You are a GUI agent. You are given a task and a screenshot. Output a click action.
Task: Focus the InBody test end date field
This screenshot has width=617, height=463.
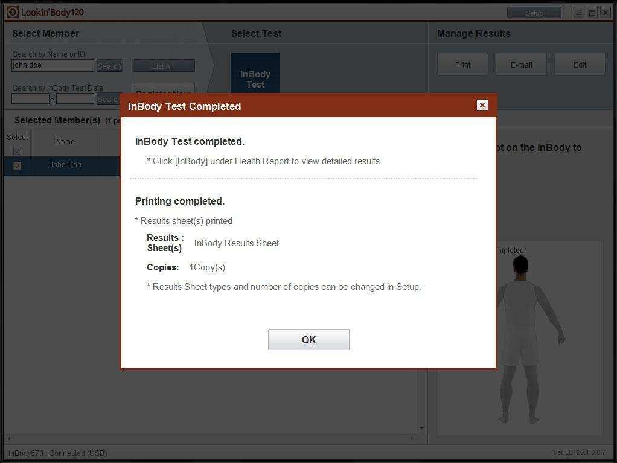tap(75, 99)
